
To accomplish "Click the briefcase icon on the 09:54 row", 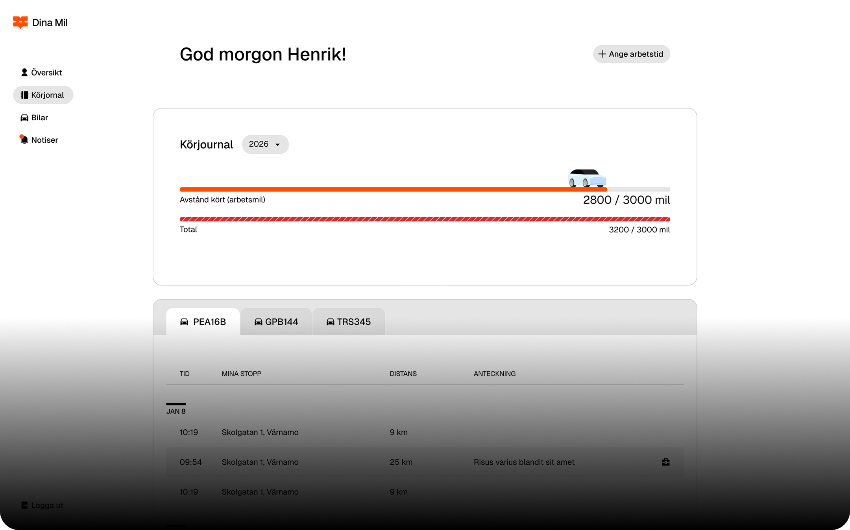I will 666,462.
